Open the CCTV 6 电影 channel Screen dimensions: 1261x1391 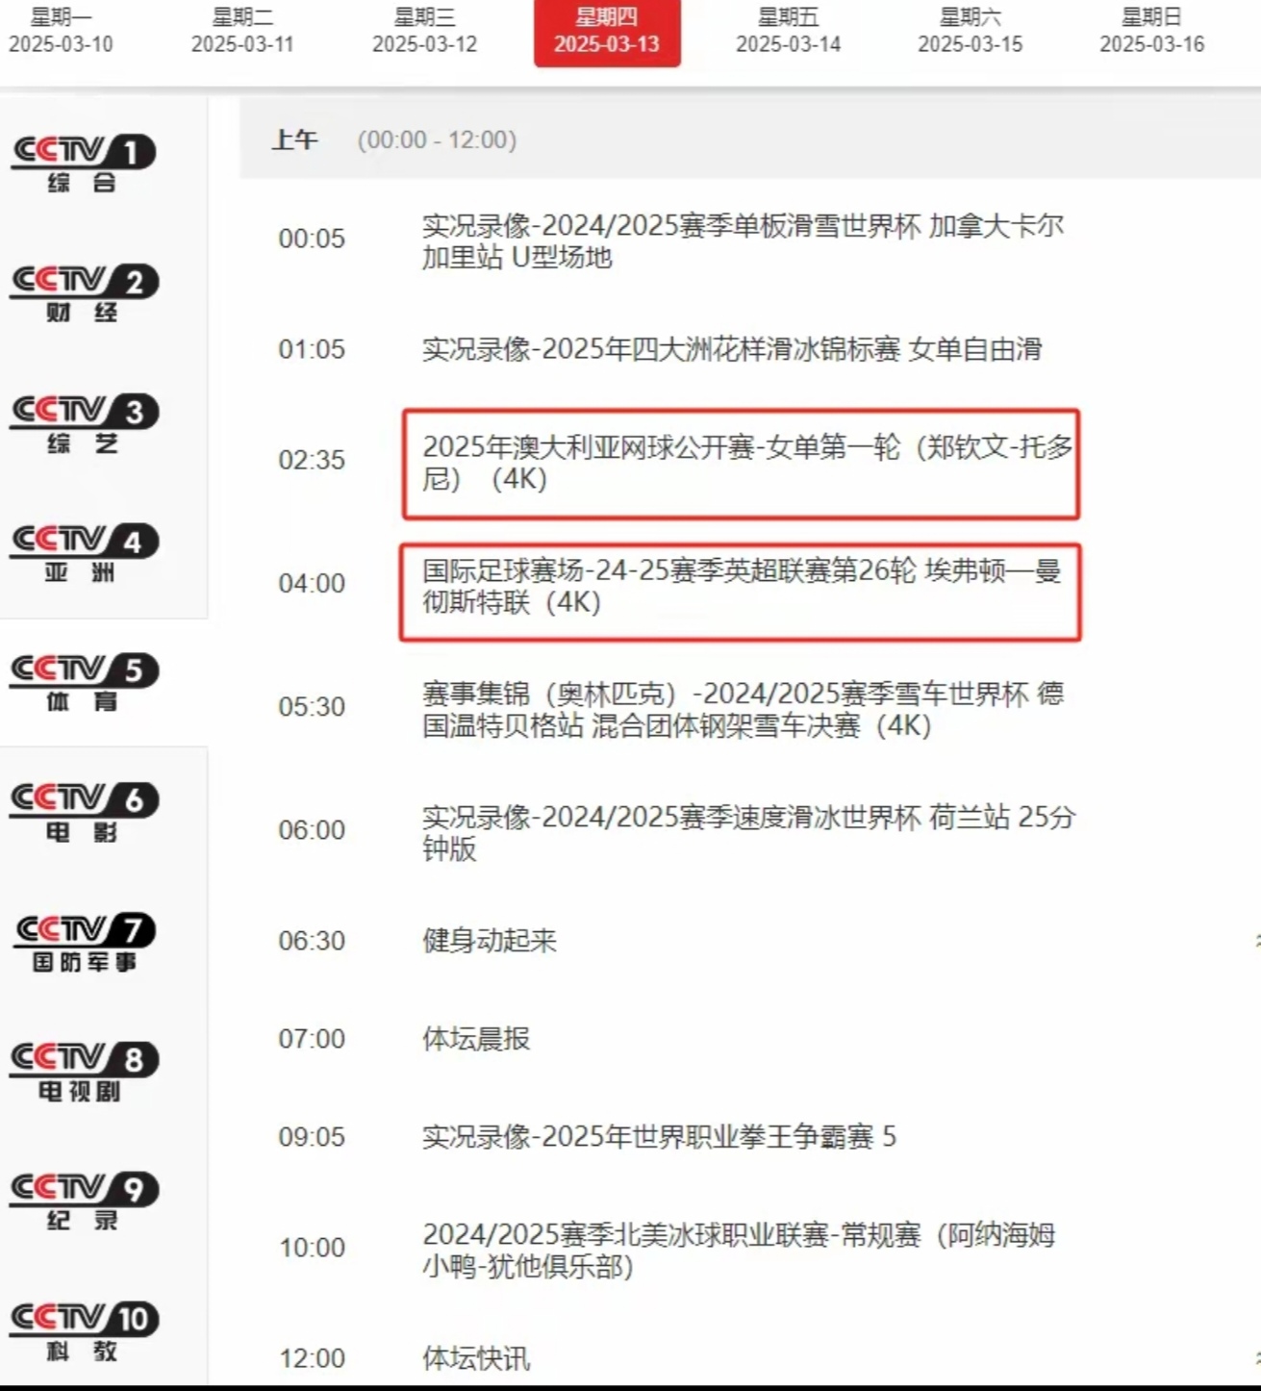pyautogui.click(x=84, y=814)
